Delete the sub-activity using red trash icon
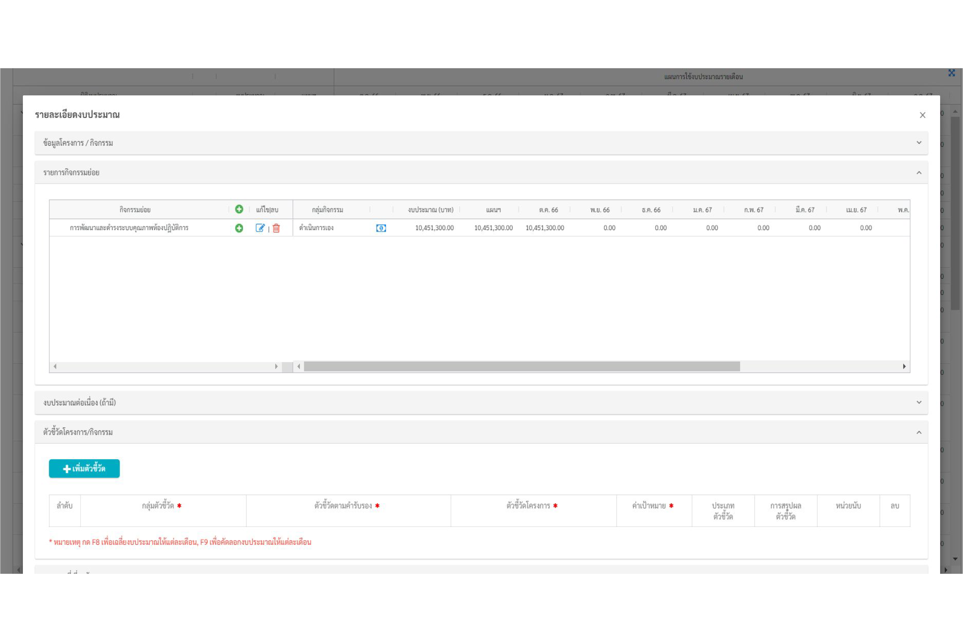This screenshot has height=642, width=963. pyautogui.click(x=276, y=228)
